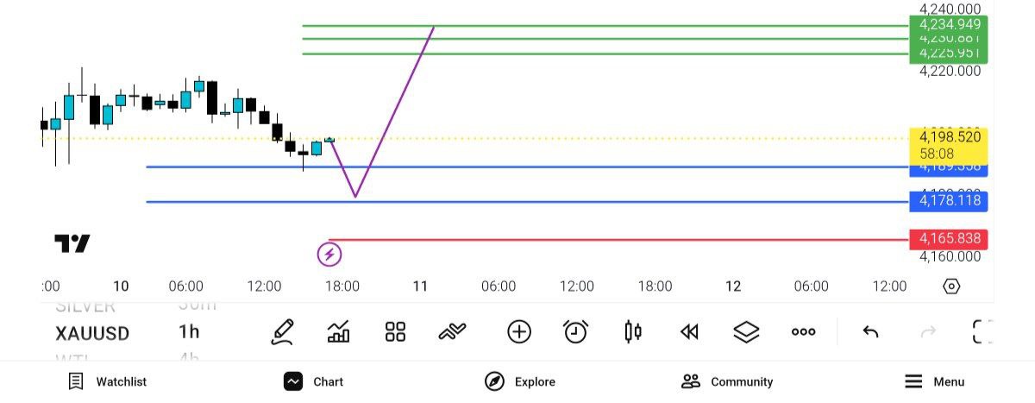Toggle the fullscreen corners icon
Screen dimensions: 1035x403
click(x=982, y=331)
